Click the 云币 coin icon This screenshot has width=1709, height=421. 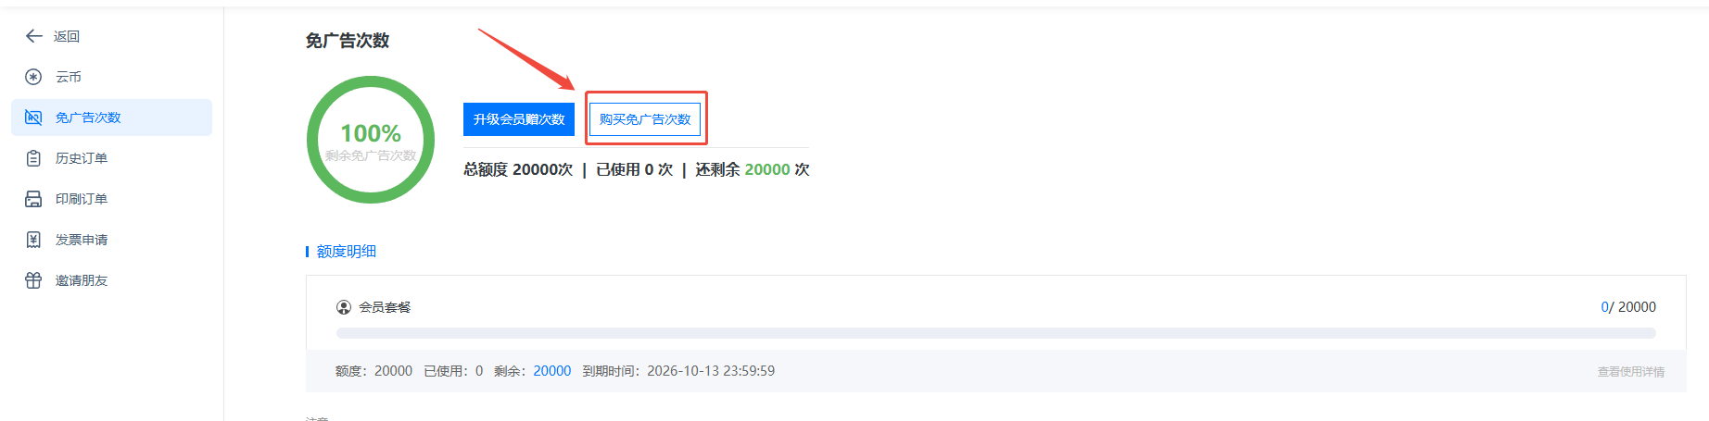pyautogui.click(x=33, y=77)
